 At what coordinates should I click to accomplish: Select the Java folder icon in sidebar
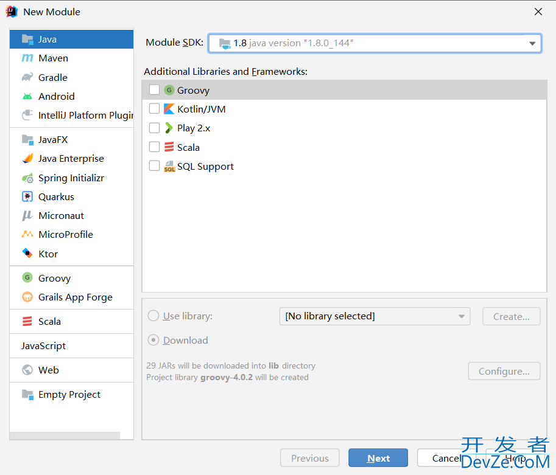click(27, 39)
